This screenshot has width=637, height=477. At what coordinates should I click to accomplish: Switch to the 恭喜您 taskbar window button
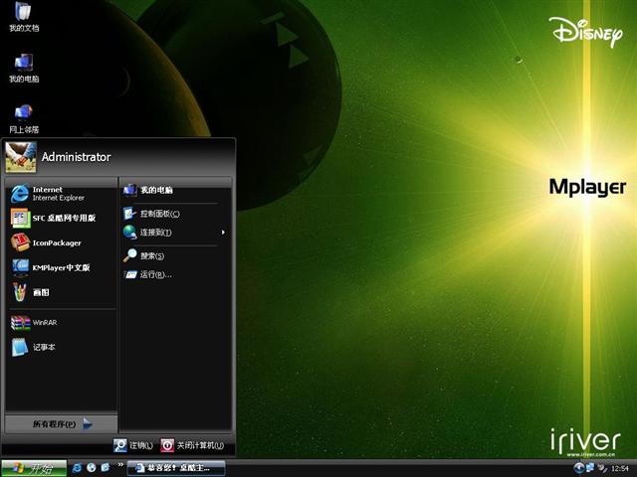(x=176, y=468)
